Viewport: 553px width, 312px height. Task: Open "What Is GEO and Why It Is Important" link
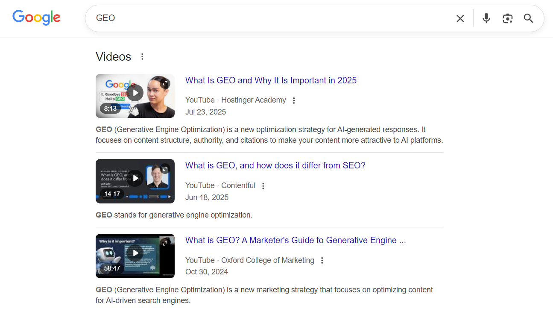point(271,80)
